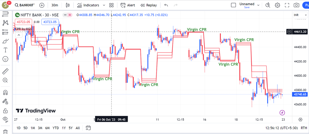The height and width of the screenshot is (134, 309).
Task: Select the Brush drawing tool
Action: tap(5, 41)
